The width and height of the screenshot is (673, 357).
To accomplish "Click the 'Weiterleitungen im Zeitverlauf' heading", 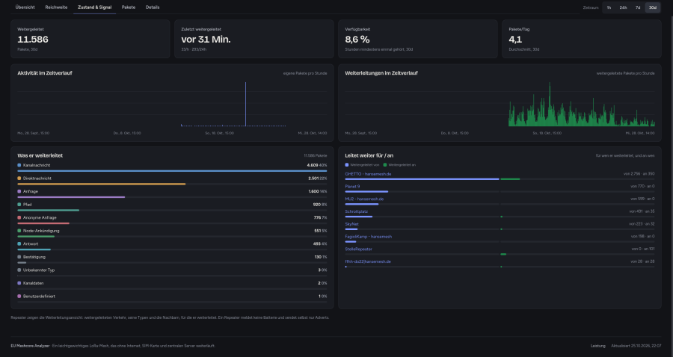I will [381, 73].
